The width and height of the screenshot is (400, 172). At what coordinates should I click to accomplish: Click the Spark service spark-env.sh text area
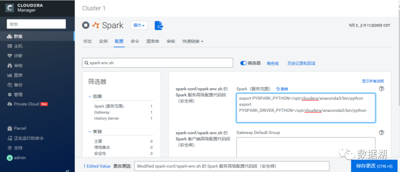[306, 108]
